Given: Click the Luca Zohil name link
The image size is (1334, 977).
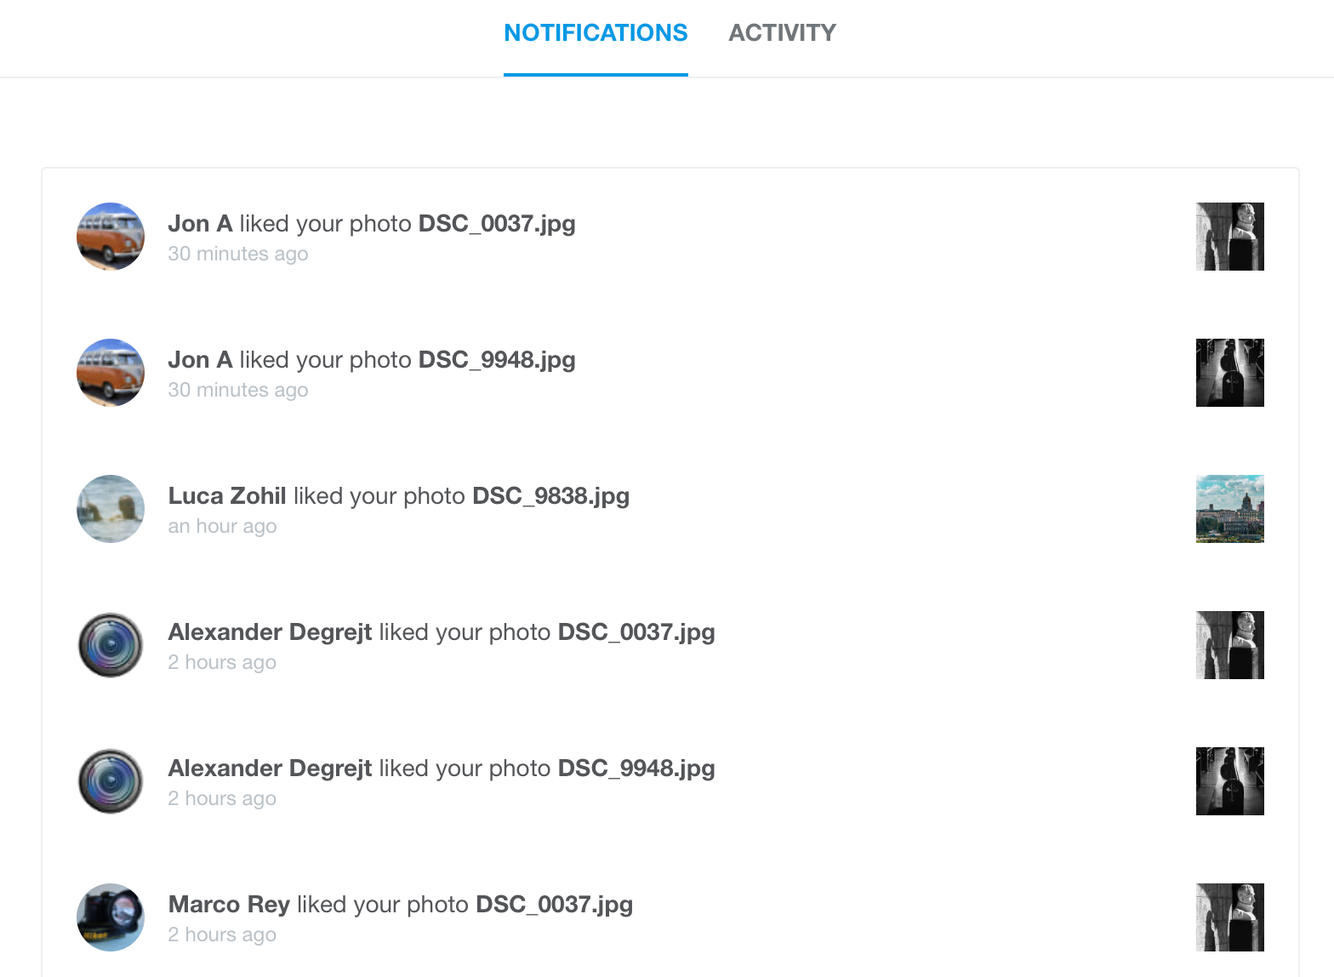Looking at the screenshot, I should (227, 496).
